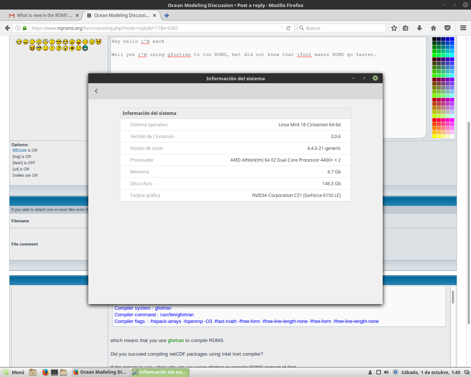Pick the white color swatch in the palette
471x377 pixels.
pyautogui.click(x=452, y=136)
